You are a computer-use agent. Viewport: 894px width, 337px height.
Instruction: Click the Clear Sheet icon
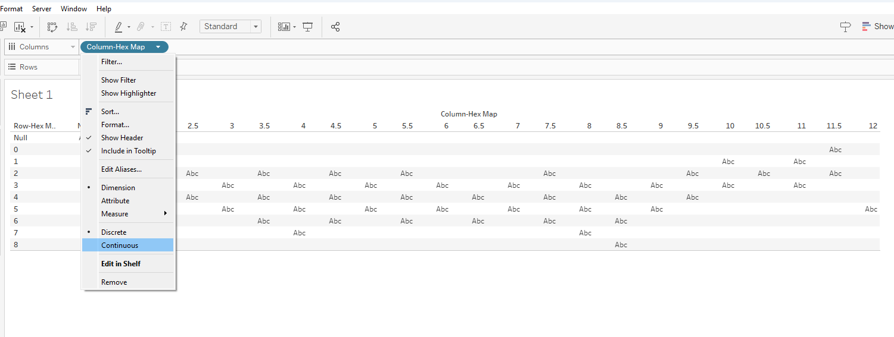click(x=20, y=27)
